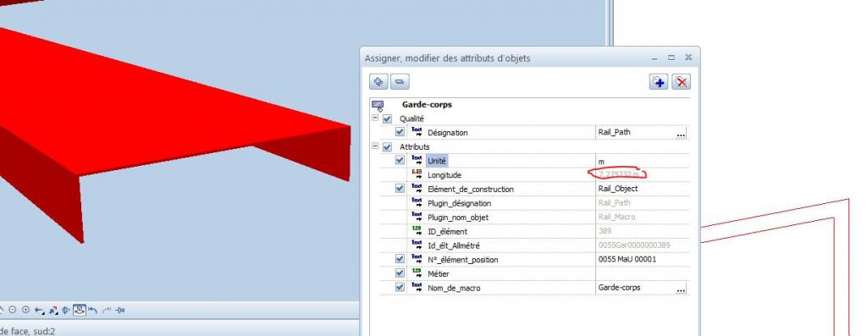Click the minus remove-attribute button in dialog

400,82
